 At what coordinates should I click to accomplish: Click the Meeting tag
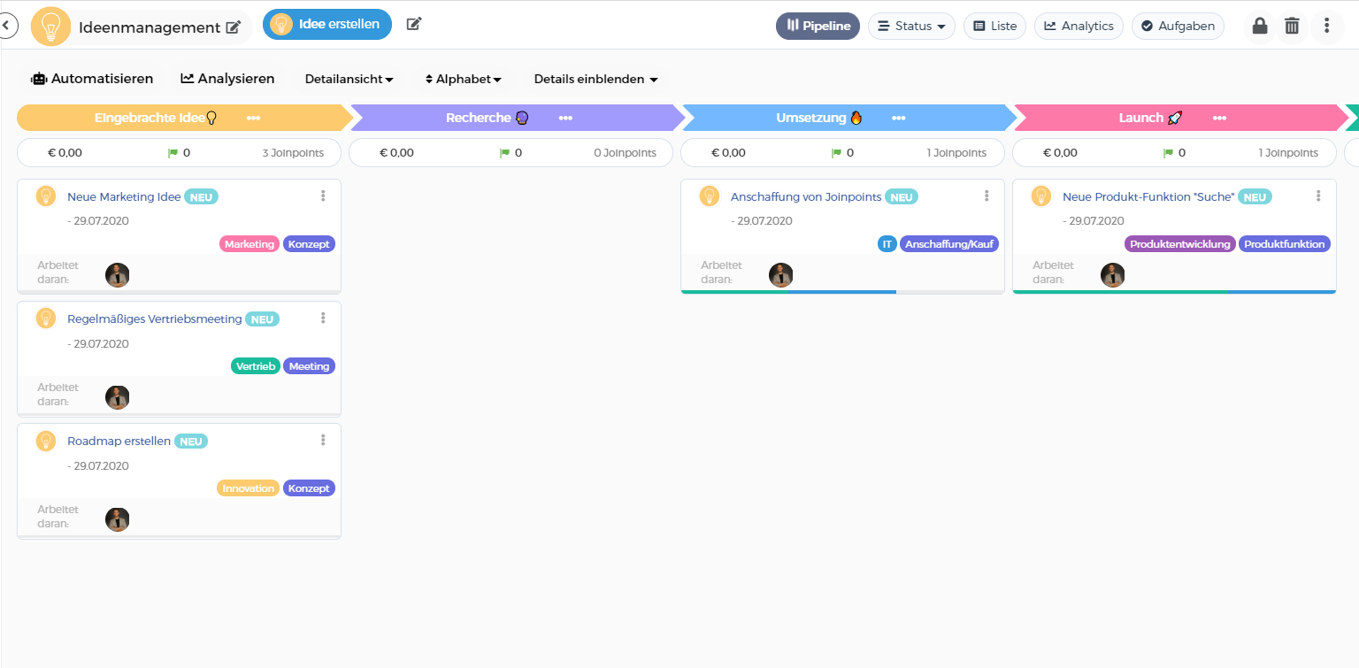click(x=309, y=366)
